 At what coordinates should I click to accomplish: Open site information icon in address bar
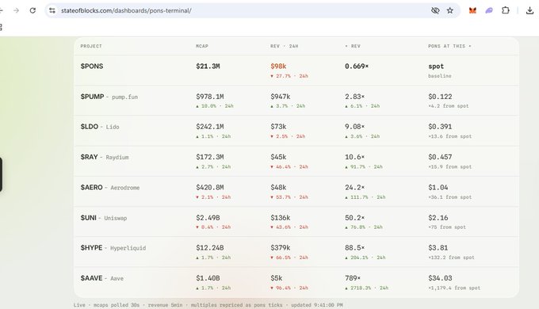52,10
